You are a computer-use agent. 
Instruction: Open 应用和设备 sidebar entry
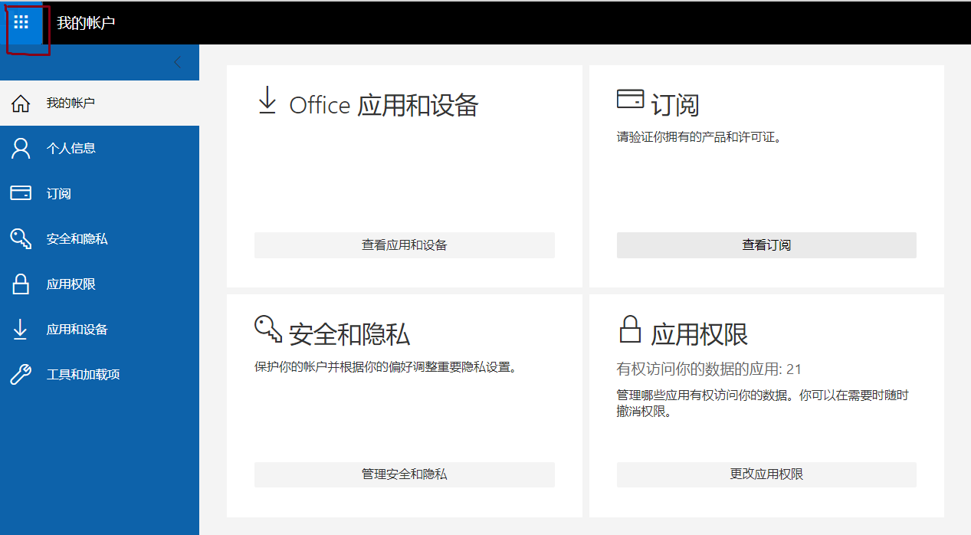[x=100, y=329]
